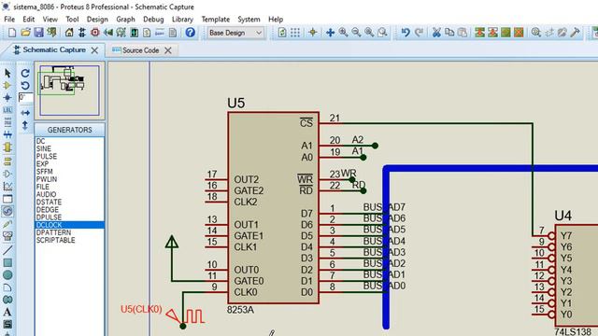Refresh the display in the toolbar
Screen dimensions: 598x336
point(282,33)
